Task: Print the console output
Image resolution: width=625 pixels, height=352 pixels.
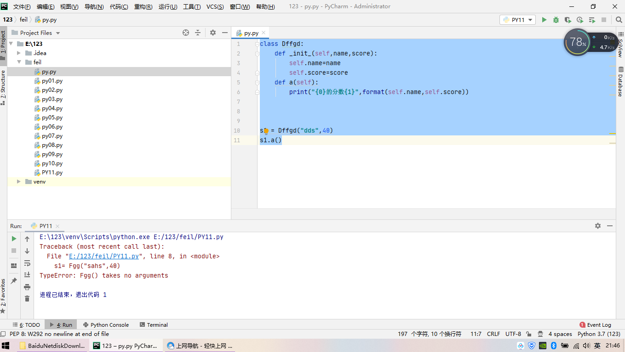Action: 27,287
